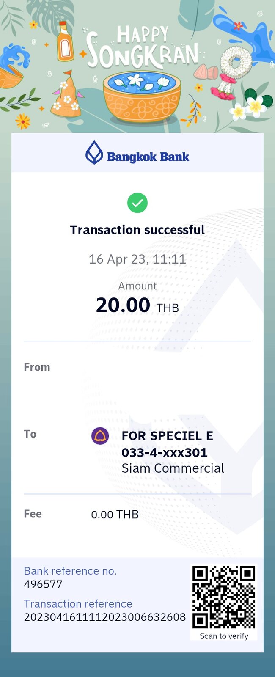Click the 20.00 THB amount
Screen dimensions: 275x677
137,305
